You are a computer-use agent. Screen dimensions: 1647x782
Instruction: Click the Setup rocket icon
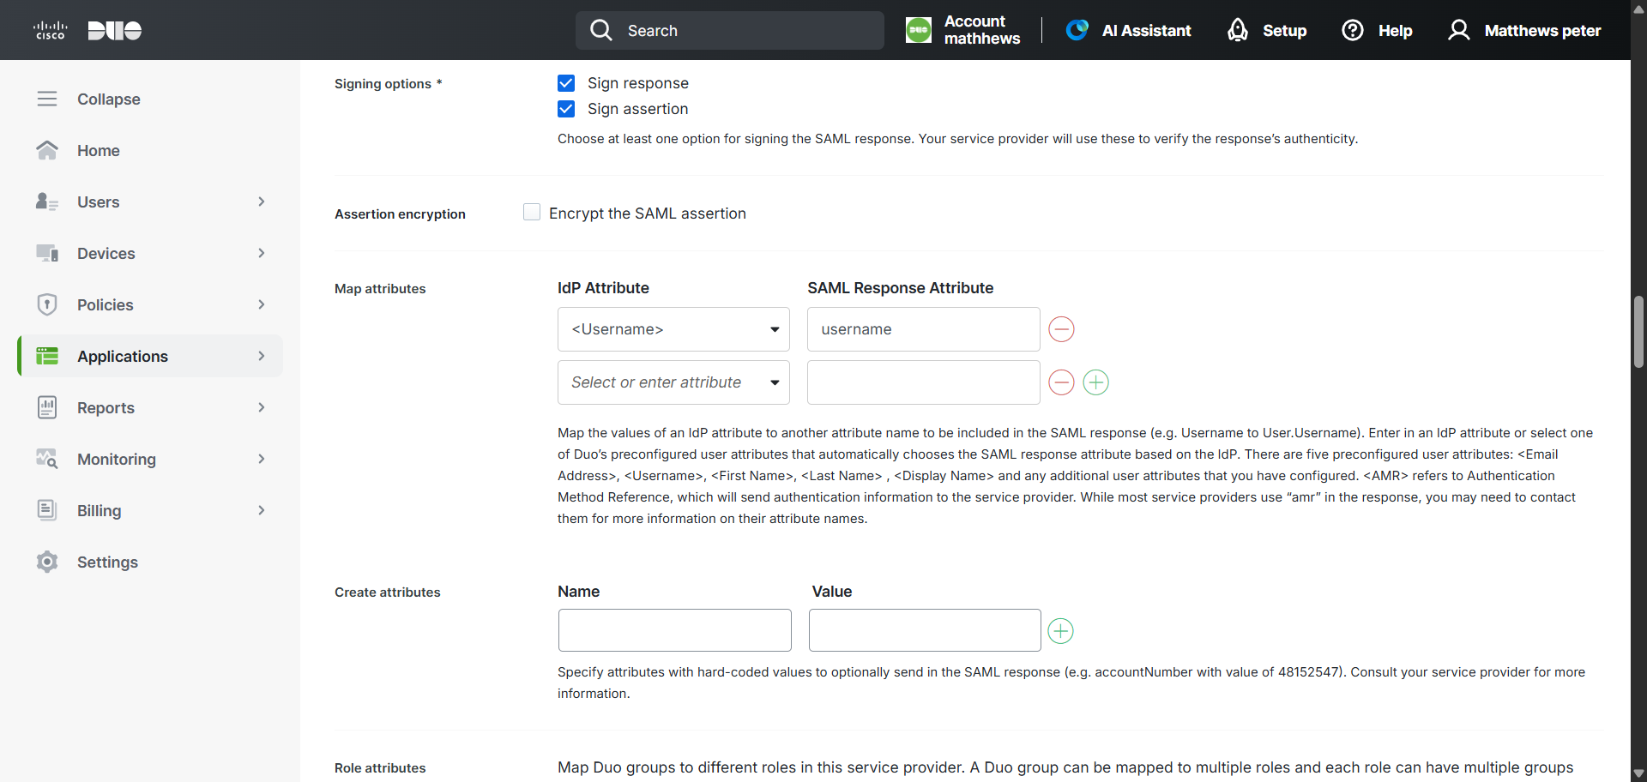click(1238, 30)
